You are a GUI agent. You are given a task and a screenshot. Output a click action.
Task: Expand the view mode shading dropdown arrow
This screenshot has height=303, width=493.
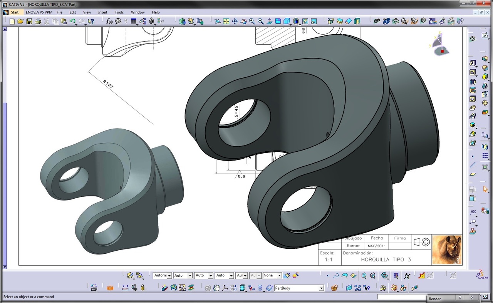click(x=300, y=24)
